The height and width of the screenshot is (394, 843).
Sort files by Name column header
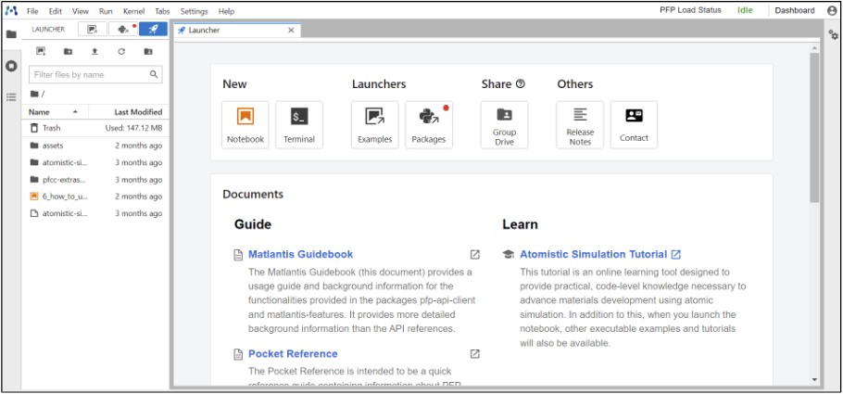pos(40,111)
